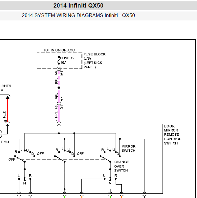197x198 pixels.
Task: Click the 'FUSE 19' label in fuse block
Action: (x=67, y=58)
